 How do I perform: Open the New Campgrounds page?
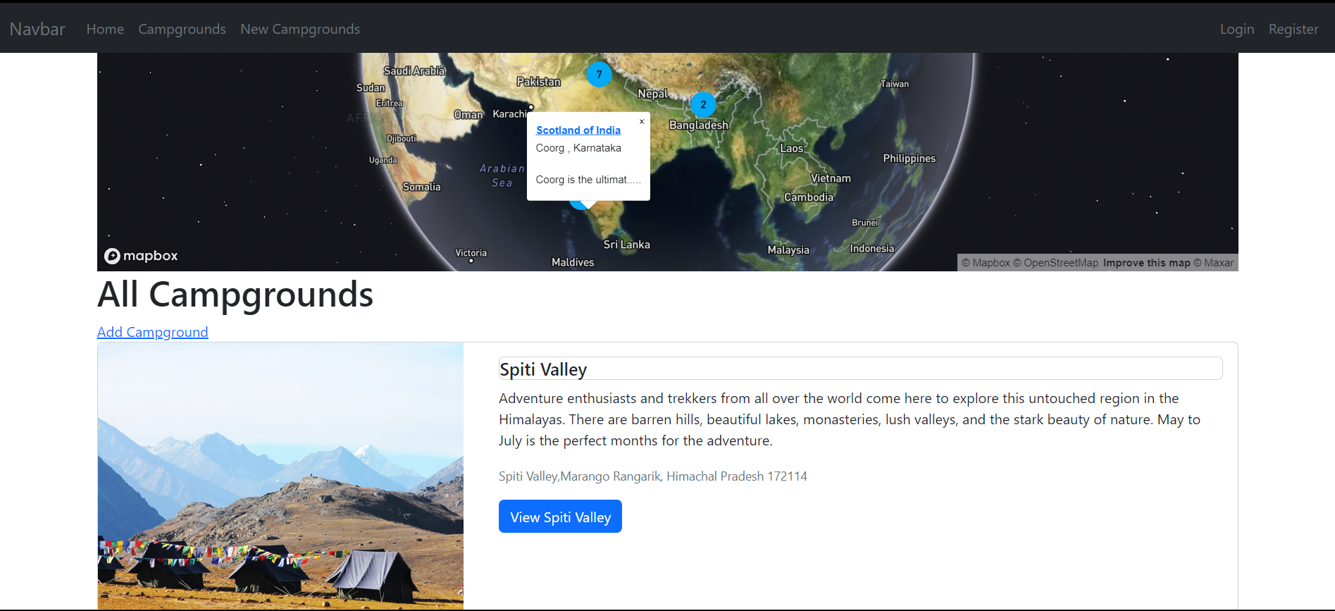pyautogui.click(x=300, y=29)
